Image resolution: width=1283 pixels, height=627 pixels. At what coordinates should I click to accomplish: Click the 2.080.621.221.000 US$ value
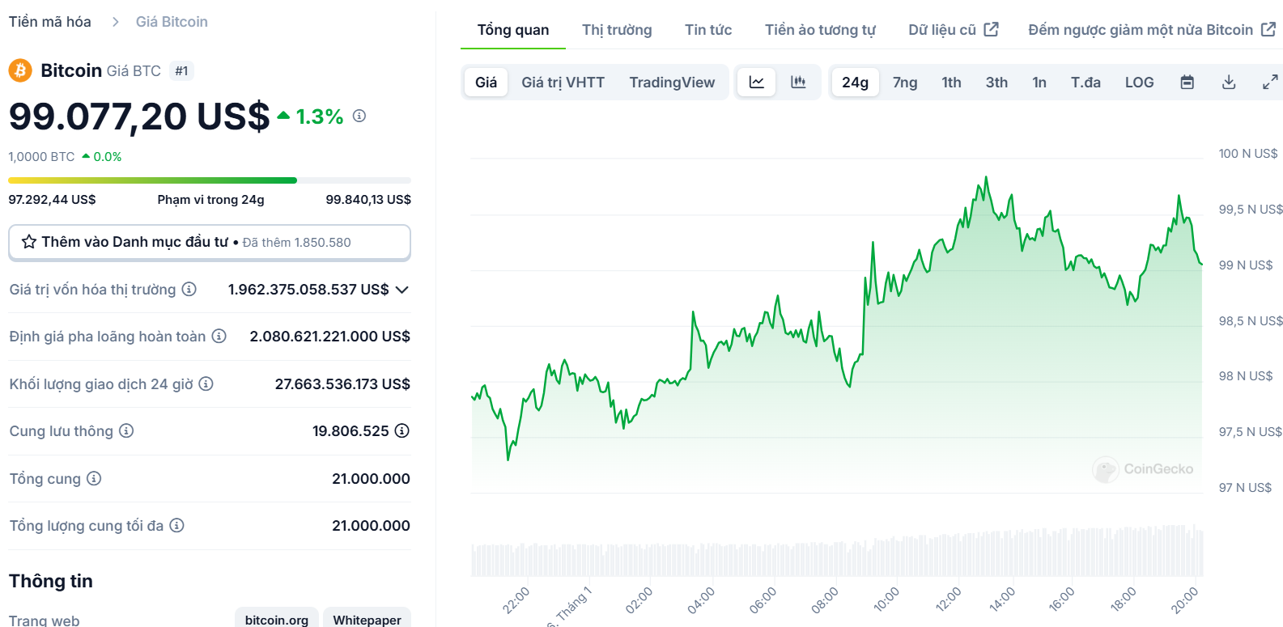(329, 336)
